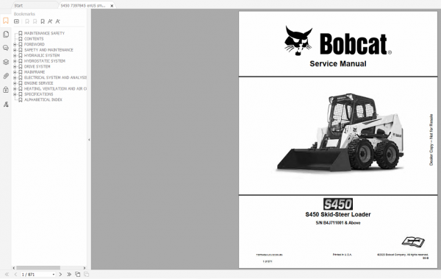Open the CONTENTS bookmark

pyautogui.click(x=34, y=39)
